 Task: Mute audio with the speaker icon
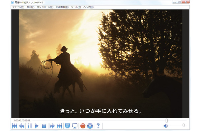coord(166,126)
